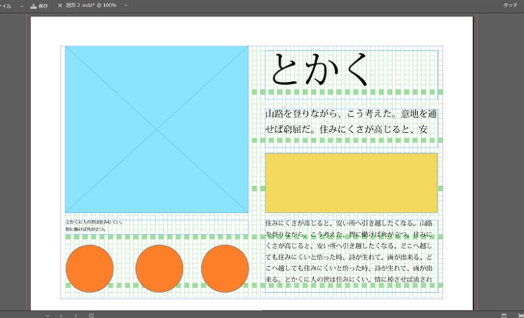Select the middle orange circle
The image size is (524, 318).
159,268
